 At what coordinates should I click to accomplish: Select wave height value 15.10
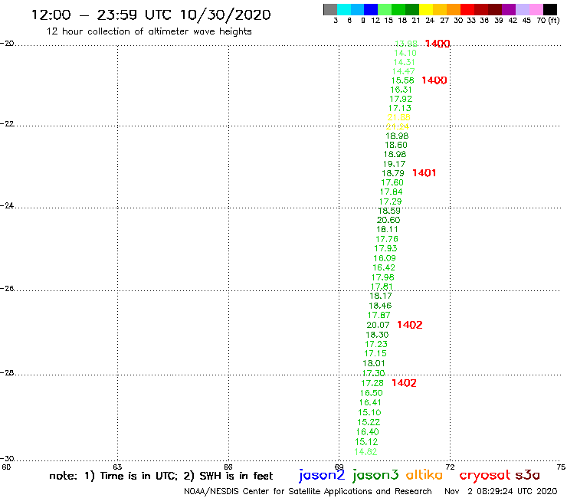369,412
